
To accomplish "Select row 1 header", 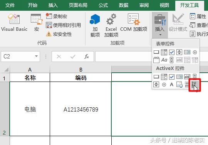I will (x=5, y=77).
